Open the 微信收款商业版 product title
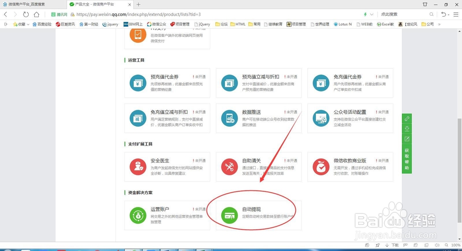462x251 pixels. [x=350, y=160]
